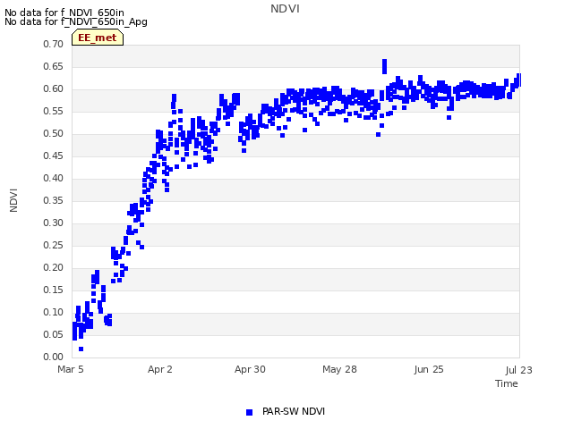573x429 pixels.
Task: Click the Time axis label
Action: pyautogui.click(x=506, y=383)
